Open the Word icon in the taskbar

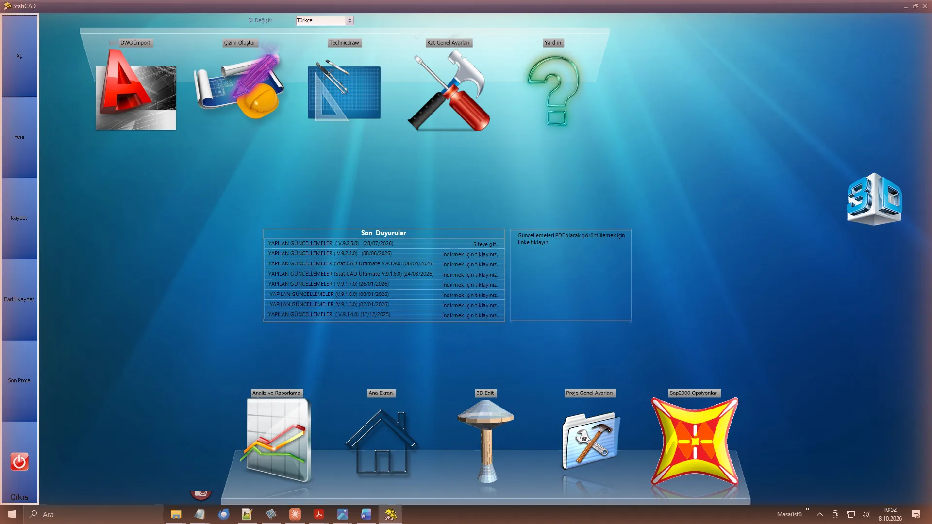tap(366, 514)
